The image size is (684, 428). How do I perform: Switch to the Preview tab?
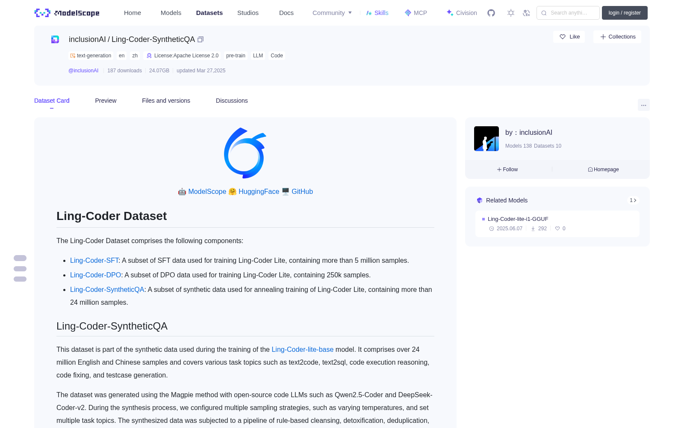tap(106, 101)
